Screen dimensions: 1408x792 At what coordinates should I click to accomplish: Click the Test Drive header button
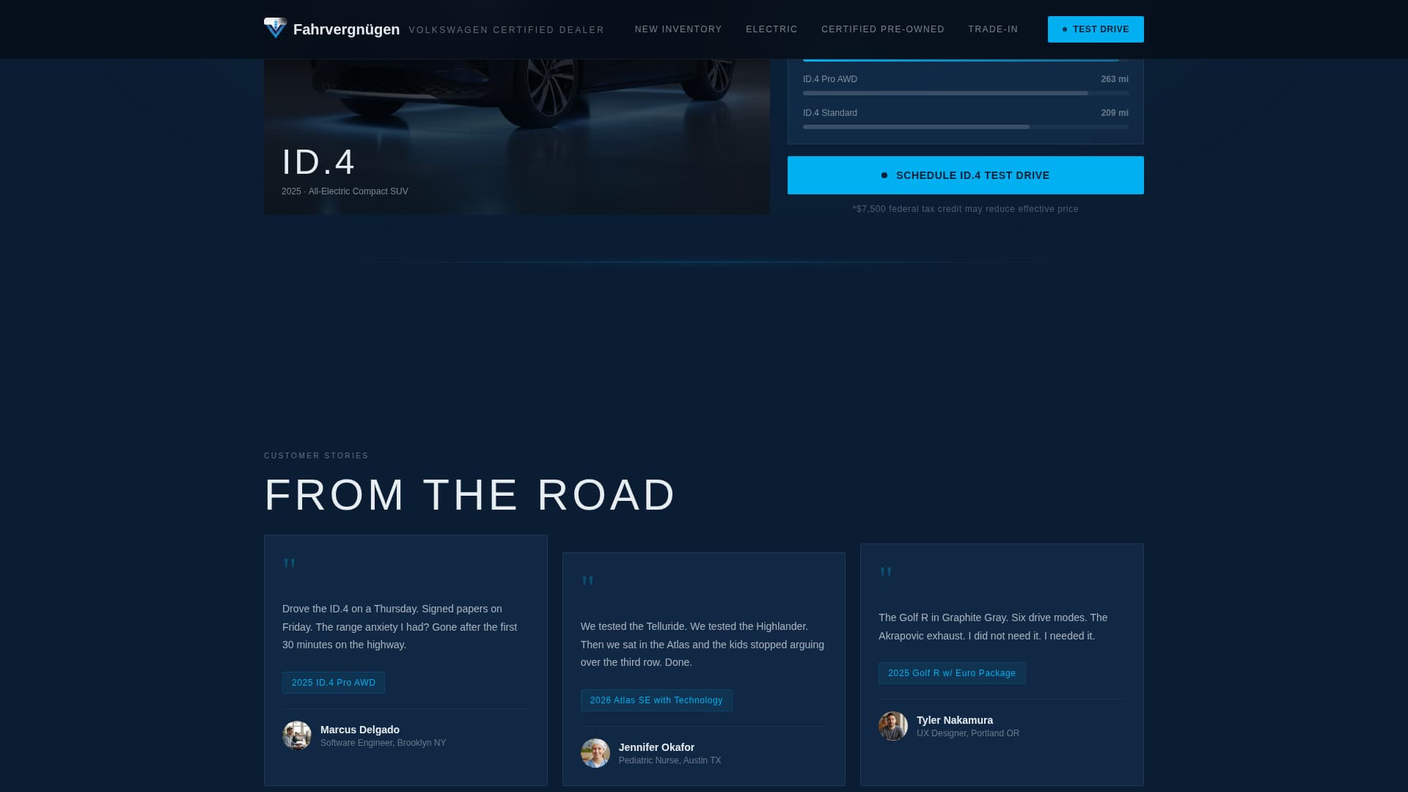pyautogui.click(x=1096, y=29)
